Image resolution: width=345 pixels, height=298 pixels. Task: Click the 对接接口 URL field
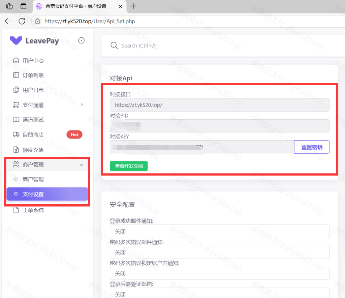coord(219,105)
